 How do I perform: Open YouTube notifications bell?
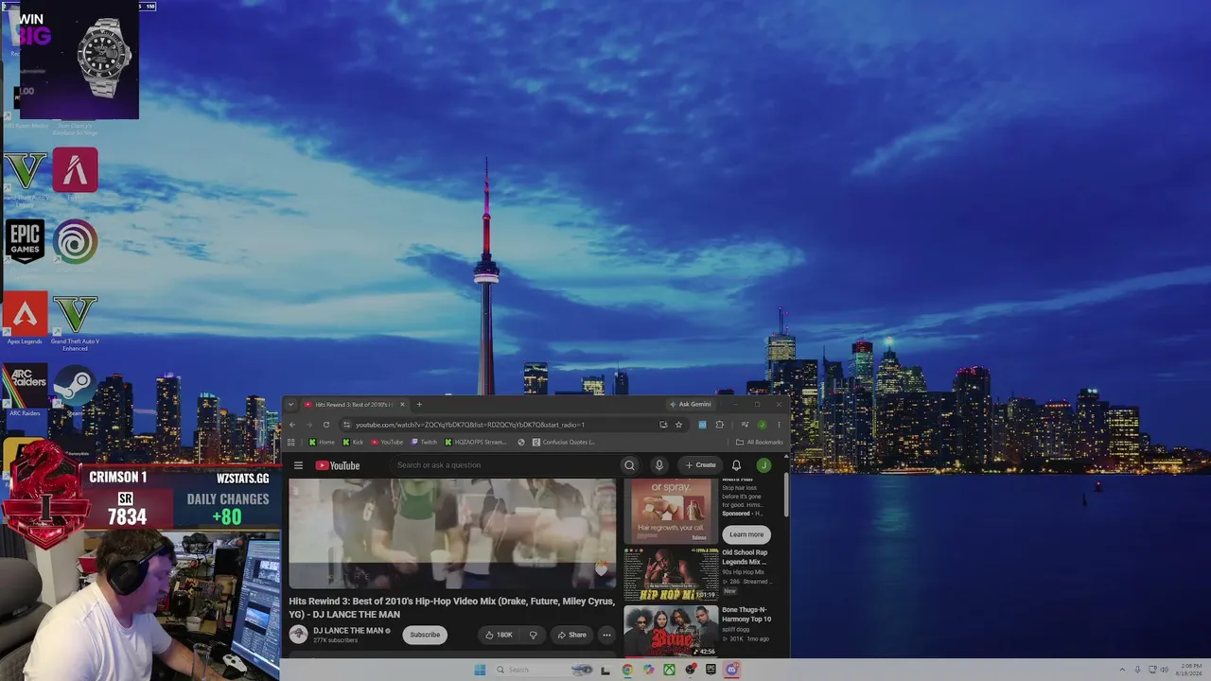coord(736,465)
